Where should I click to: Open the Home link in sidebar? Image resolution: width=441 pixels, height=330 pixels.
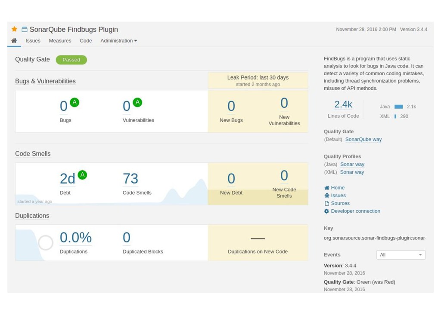click(338, 187)
